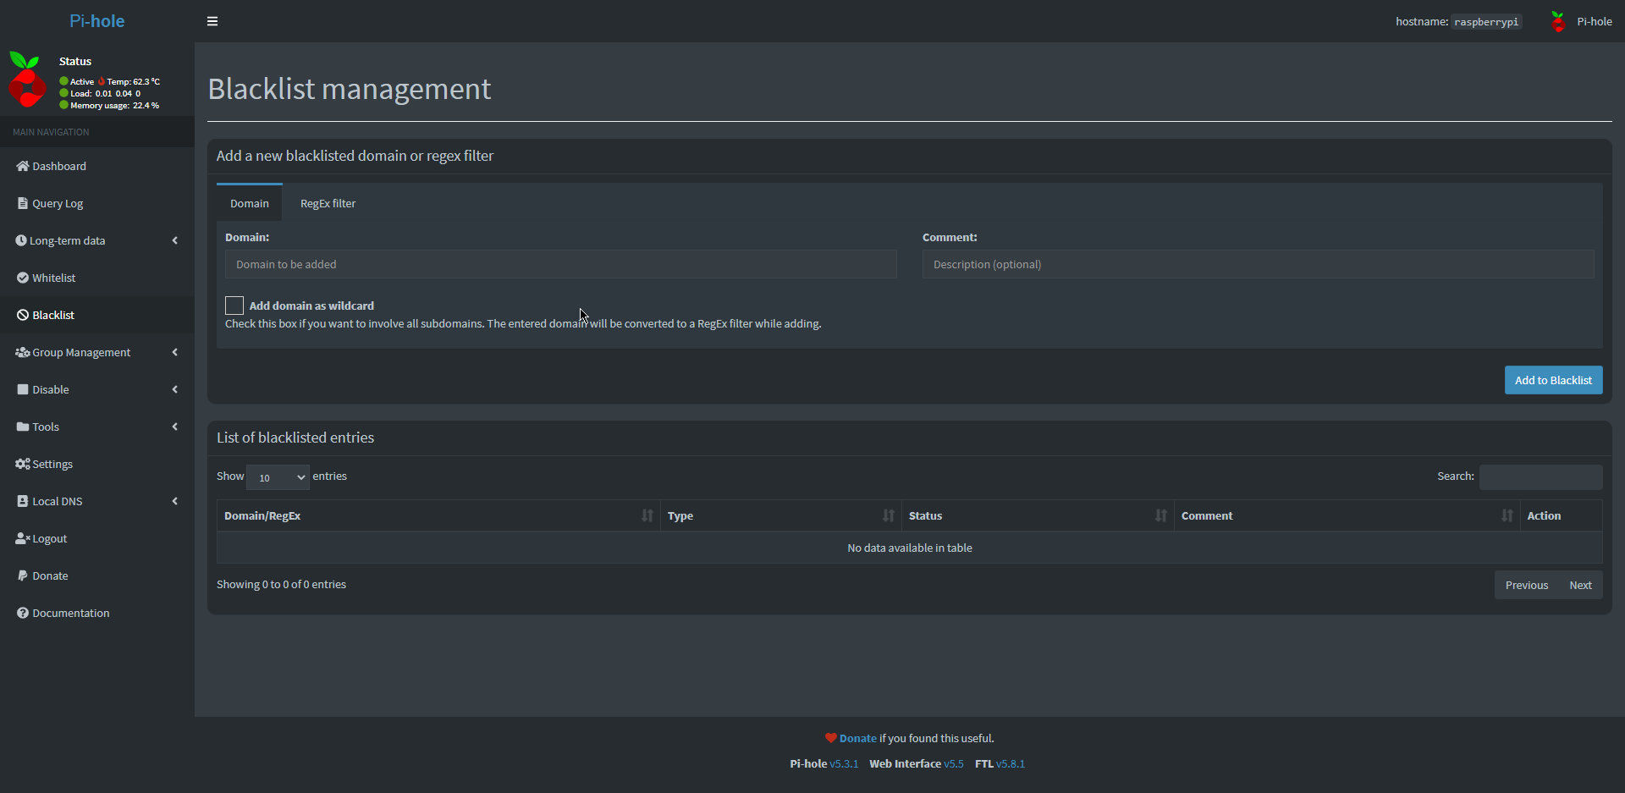Open the Query Log file icon
Image resolution: width=1625 pixels, height=793 pixels.
click(23, 203)
